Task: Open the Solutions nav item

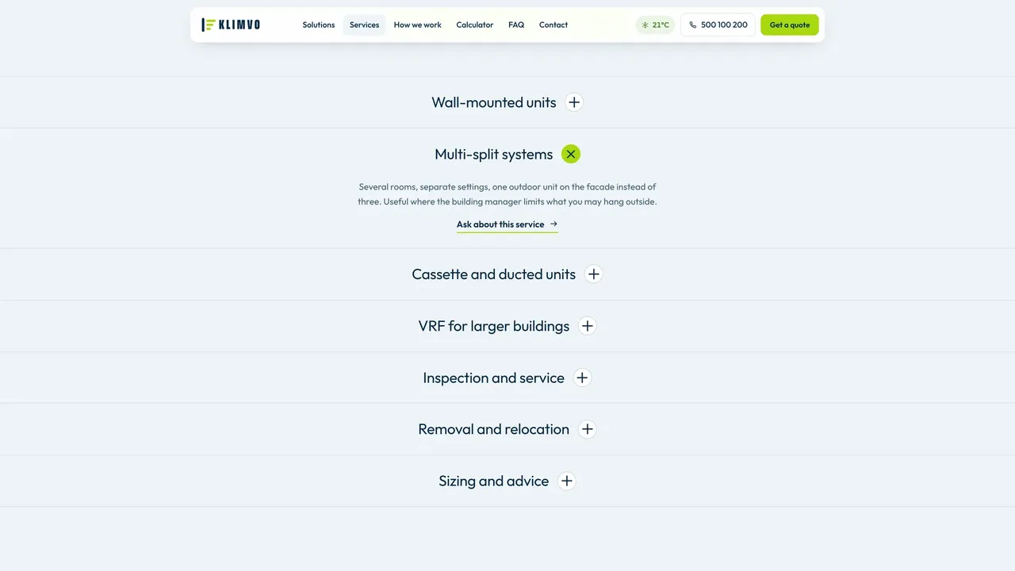Action: coord(319,25)
